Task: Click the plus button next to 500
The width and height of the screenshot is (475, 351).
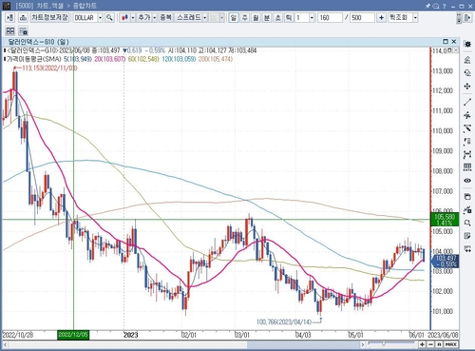Action: 381,18
